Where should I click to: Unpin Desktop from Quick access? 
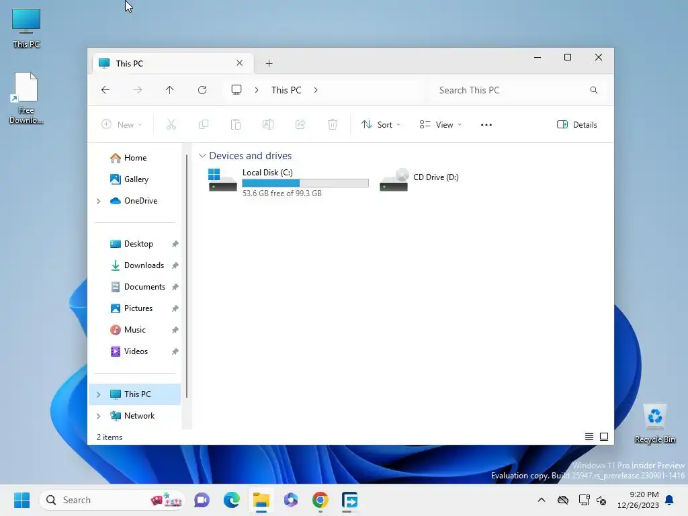[x=175, y=244]
